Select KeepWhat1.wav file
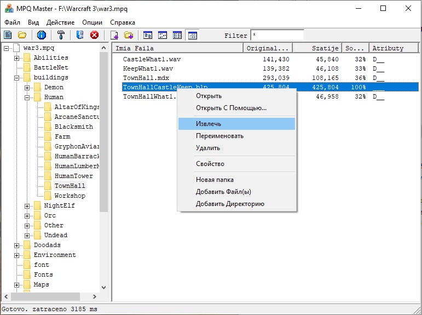 tap(148, 68)
